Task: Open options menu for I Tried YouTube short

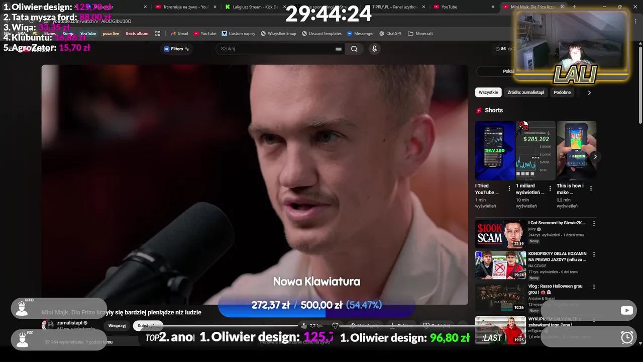Action: 509,189
